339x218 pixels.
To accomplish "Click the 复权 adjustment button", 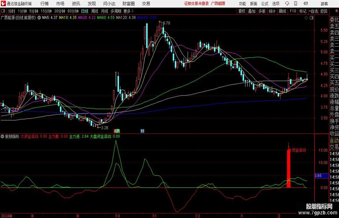I will click(242, 11).
